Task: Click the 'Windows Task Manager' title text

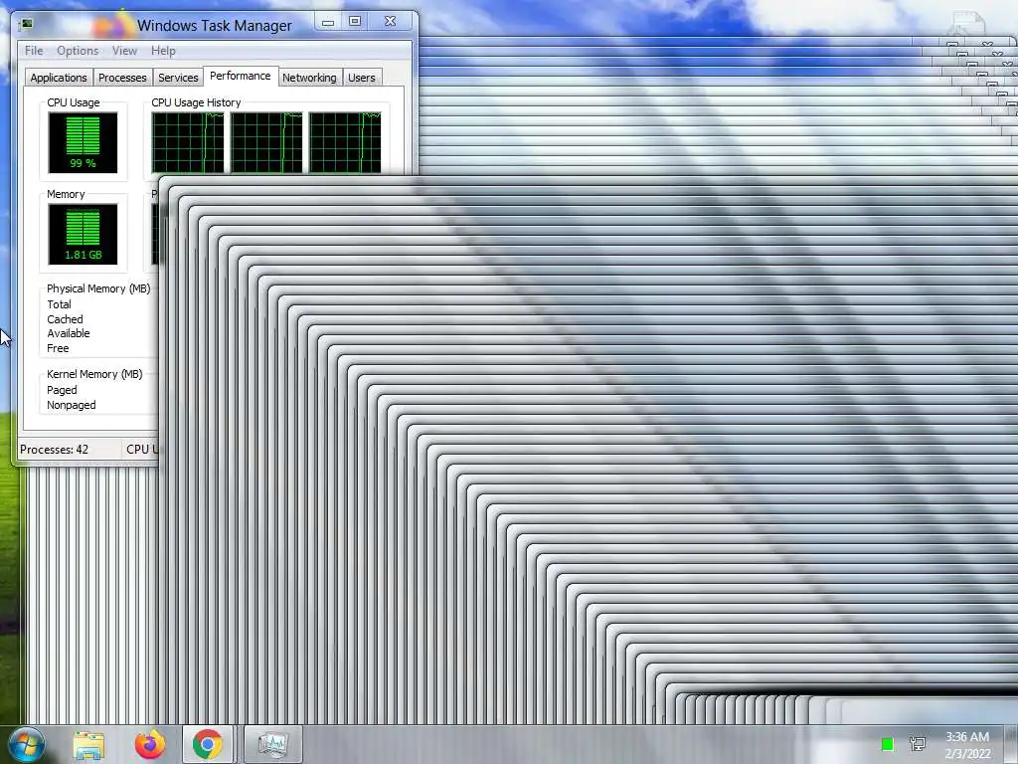Action: [x=215, y=25]
